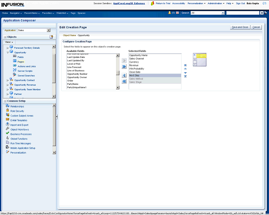Open the Search category dropdown set to All
Screen dimensions: 269x215
222,13
